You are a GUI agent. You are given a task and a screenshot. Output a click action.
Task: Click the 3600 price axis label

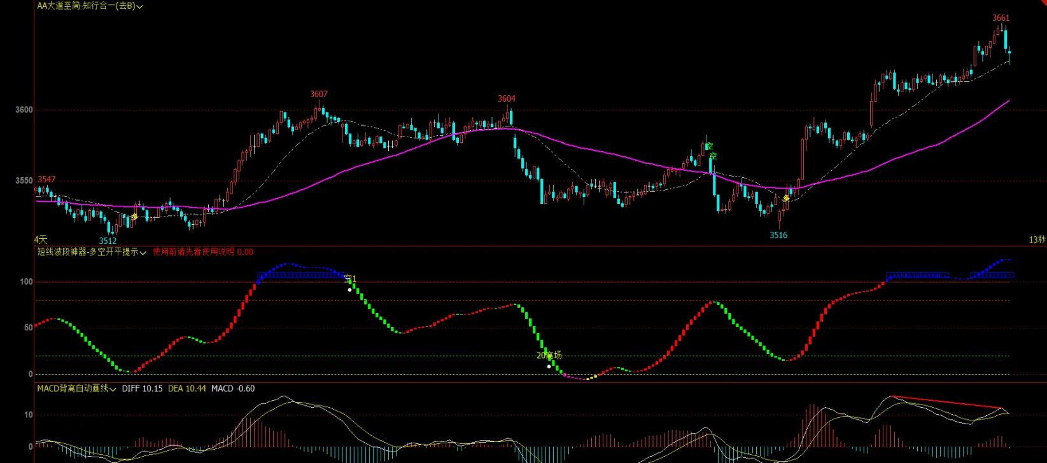pos(24,110)
